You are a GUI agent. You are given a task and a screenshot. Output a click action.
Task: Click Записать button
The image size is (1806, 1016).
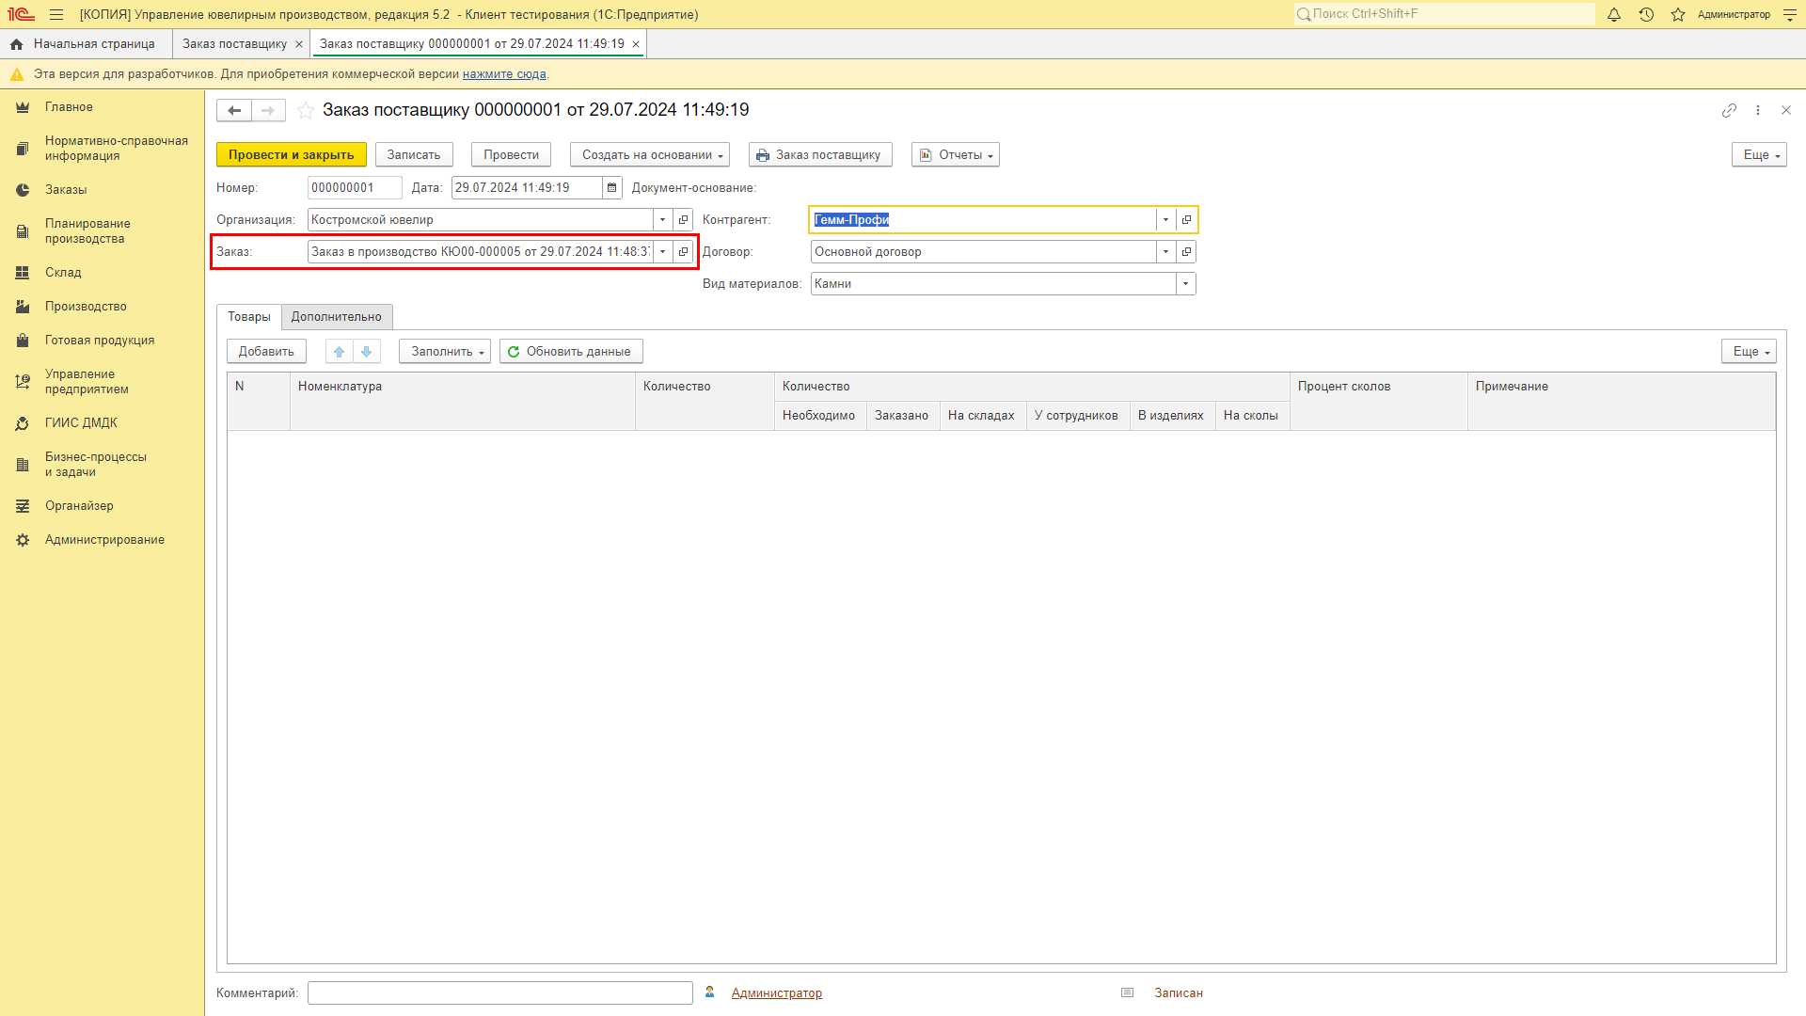(x=414, y=155)
